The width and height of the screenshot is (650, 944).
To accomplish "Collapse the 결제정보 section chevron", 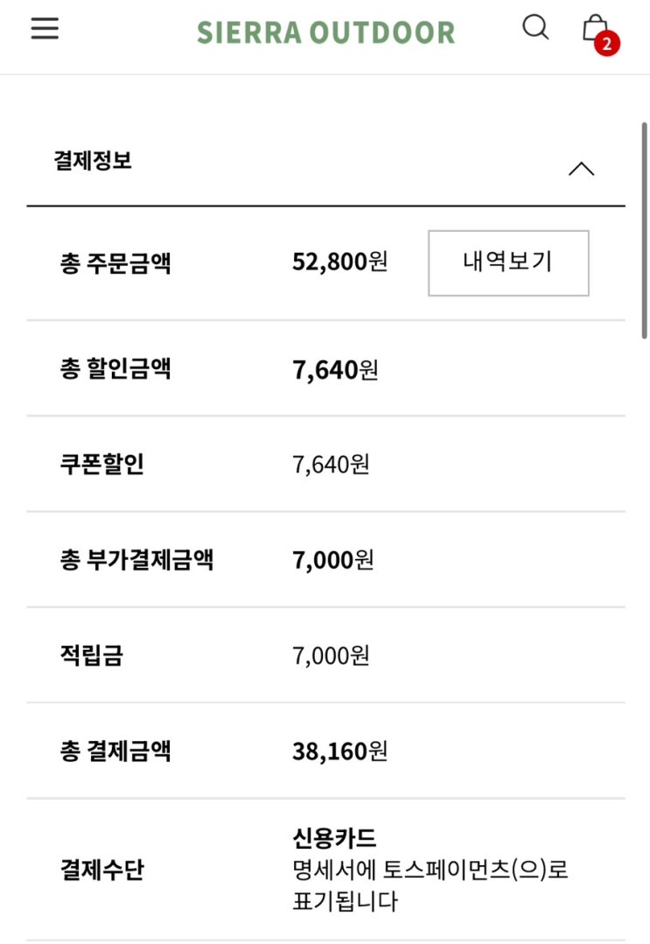I will tap(582, 169).
